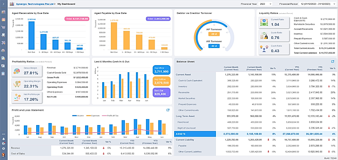Image resolution: width=338 pixels, height=160 pixels.
Task: Click the Gross Profit label in Profitability
Action: tap(53, 77)
